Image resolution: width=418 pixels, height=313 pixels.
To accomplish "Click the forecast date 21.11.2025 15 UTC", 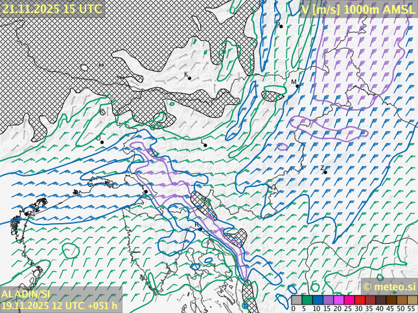I will tap(52, 8).
